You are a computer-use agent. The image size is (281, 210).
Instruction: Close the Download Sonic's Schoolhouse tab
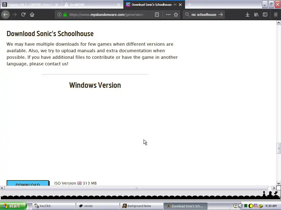pos(181,5)
